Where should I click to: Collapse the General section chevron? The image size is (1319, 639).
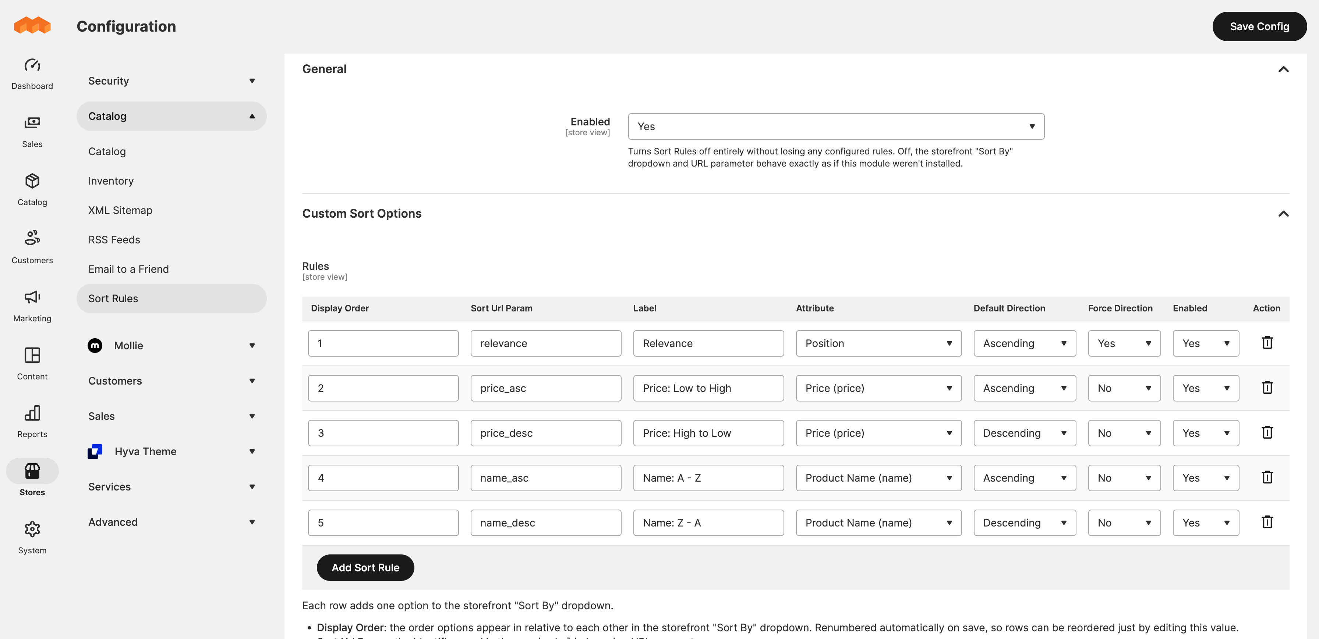pyautogui.click(x=1283, y=69)
